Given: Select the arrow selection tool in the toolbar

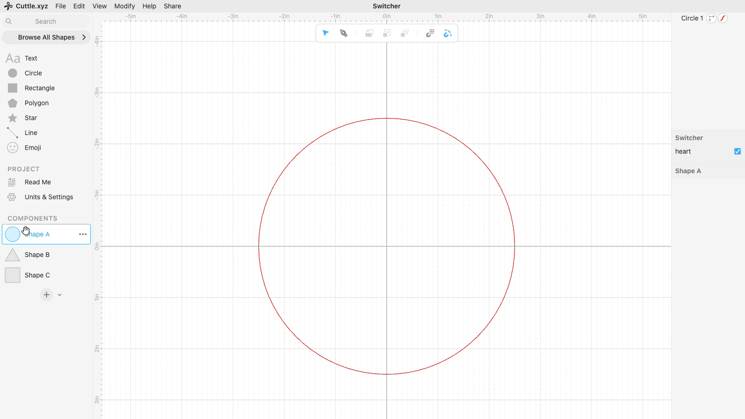Looking at the screenshot, I should (325, 33).
